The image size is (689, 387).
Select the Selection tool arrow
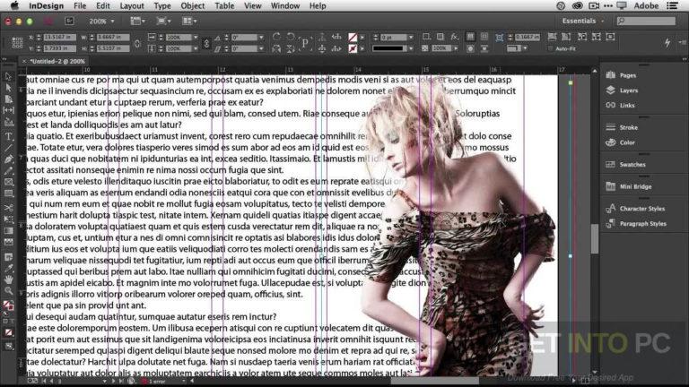(8, 77)
